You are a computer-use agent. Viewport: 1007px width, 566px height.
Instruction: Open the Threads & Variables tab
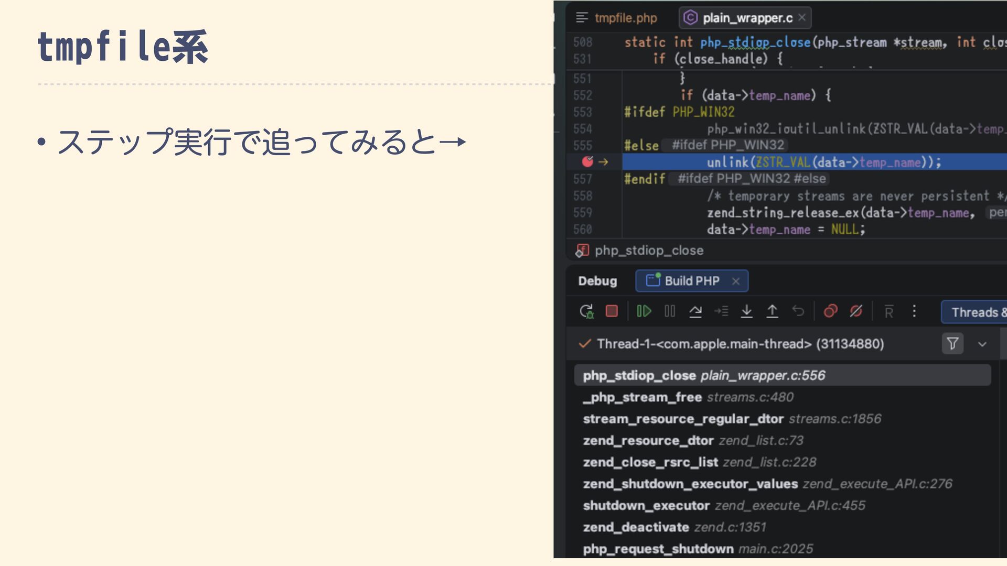[x=976, y=312]
